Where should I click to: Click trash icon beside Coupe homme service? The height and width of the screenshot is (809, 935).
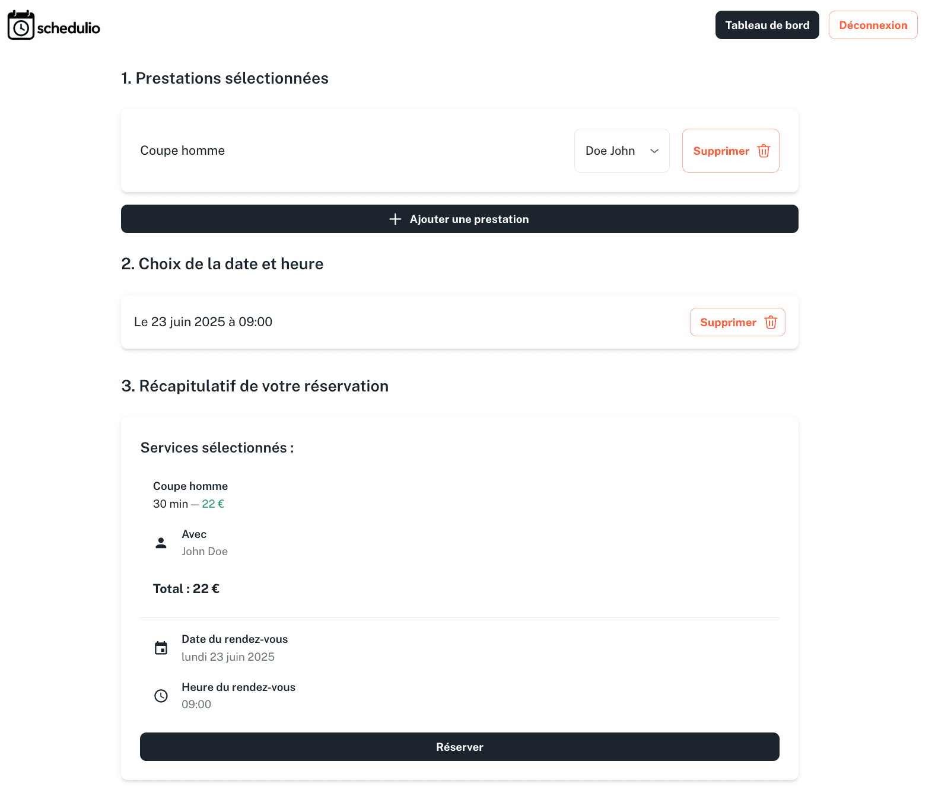764,151
